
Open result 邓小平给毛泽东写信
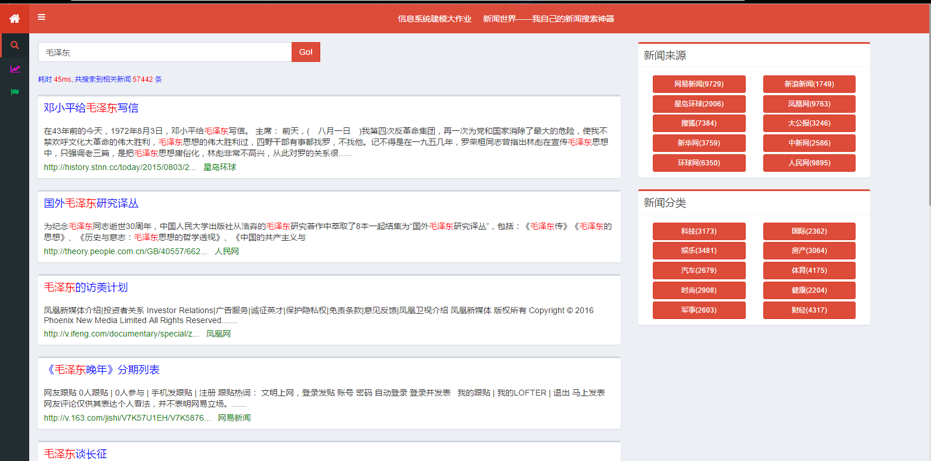point(91,108)
